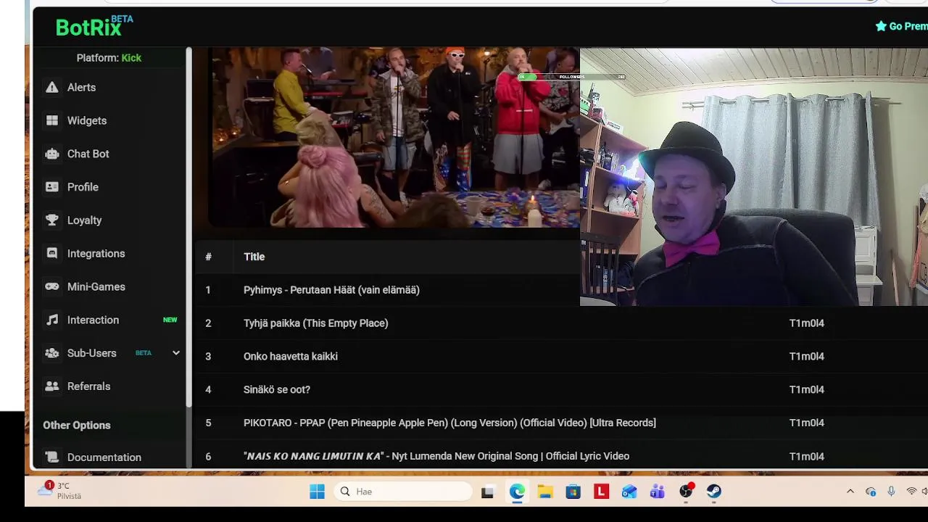Open the weather widget showing 3°C

coord(61,491)
